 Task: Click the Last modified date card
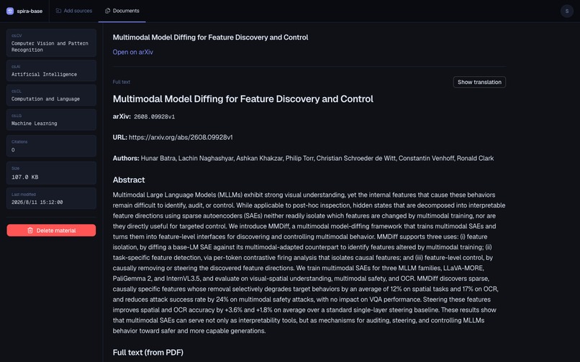[x=51, y=198]
